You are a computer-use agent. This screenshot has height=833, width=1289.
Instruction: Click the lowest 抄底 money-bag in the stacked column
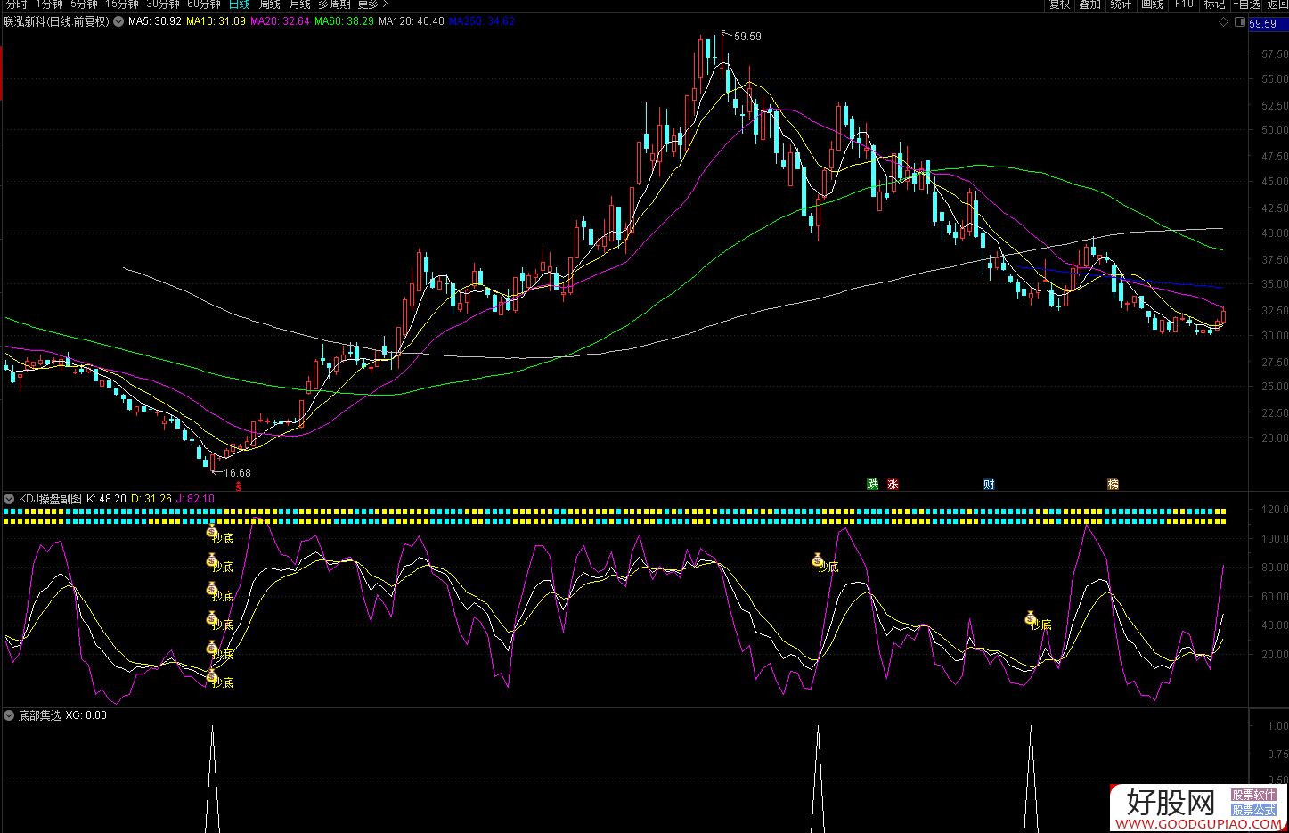click(x=212, y=677)
